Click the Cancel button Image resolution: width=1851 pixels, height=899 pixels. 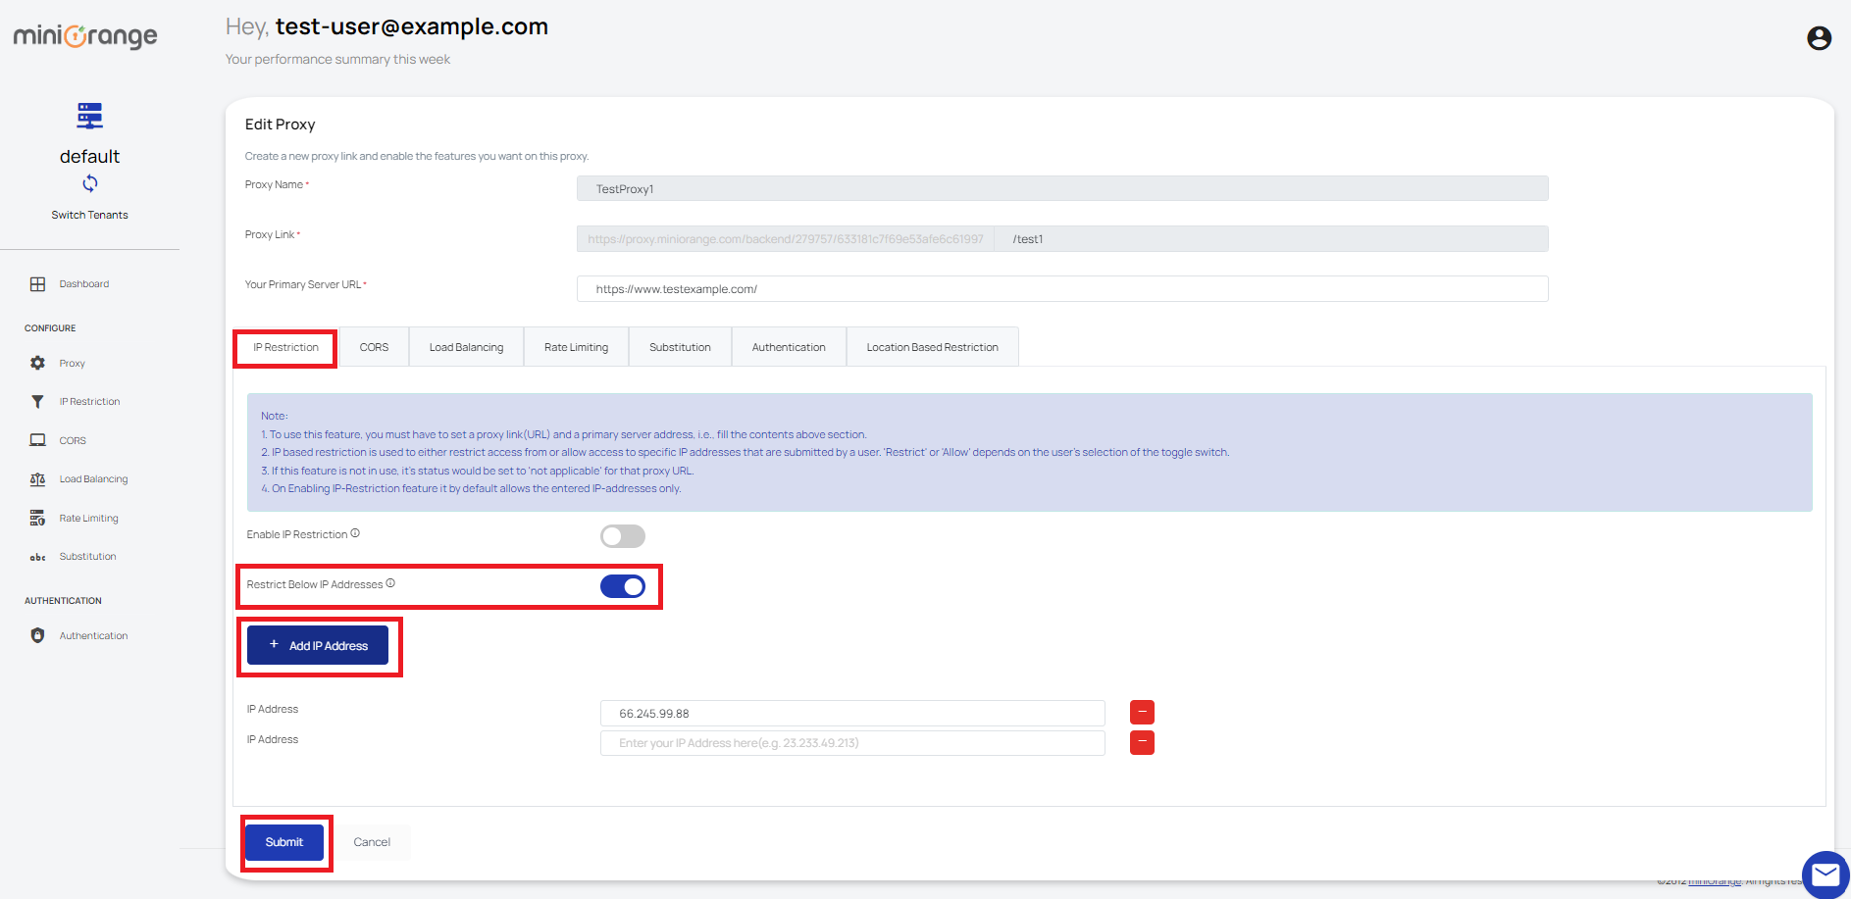pos(372,842)
